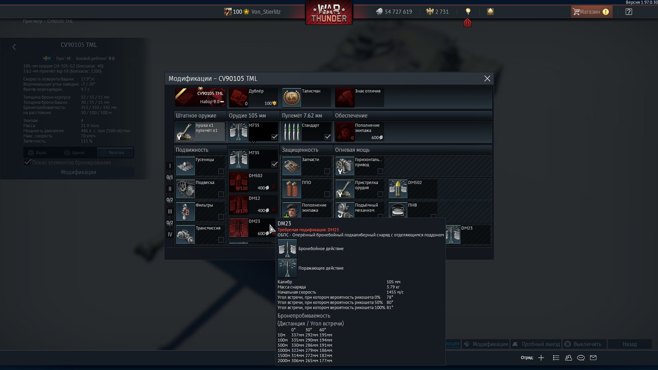
Task: Select the Запчасти parts modification icon
Action: (x=291, y=165)
